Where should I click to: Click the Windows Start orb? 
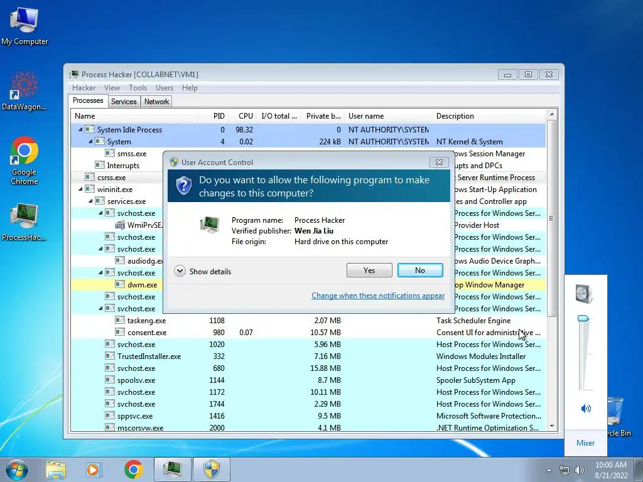coord(17,469)
